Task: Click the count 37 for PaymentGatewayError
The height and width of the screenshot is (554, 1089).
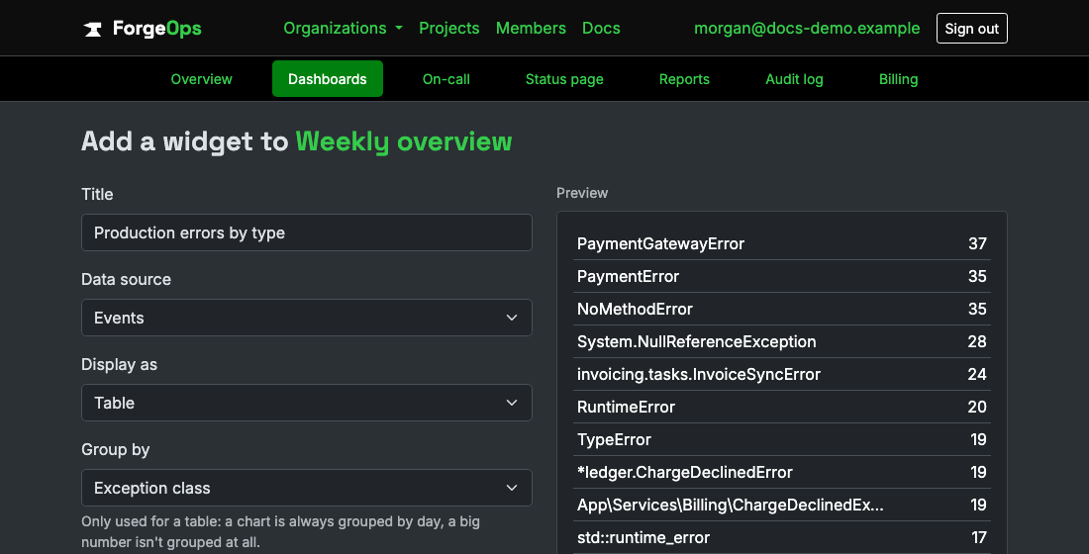Action: click(x=977, y=243)
